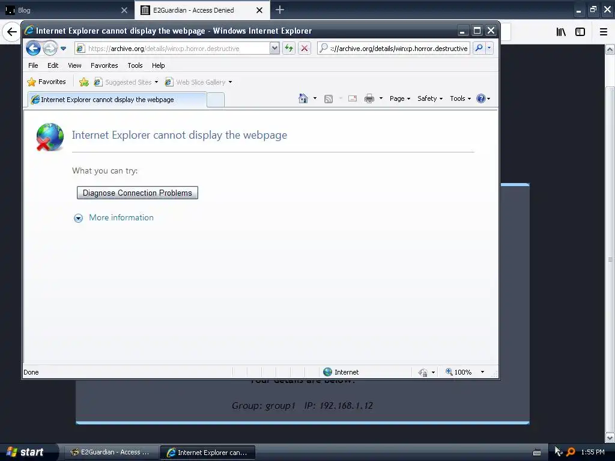Open the zoom level dropdown arrow in status bar

coord(482,372)
